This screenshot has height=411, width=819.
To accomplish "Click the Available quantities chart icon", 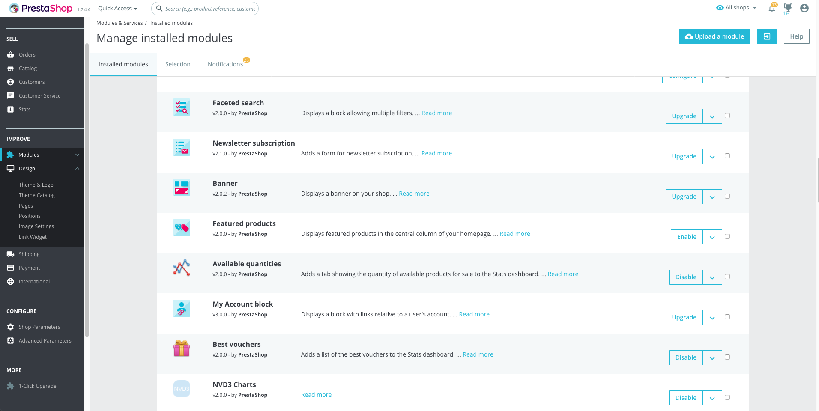I will [182, 268].
